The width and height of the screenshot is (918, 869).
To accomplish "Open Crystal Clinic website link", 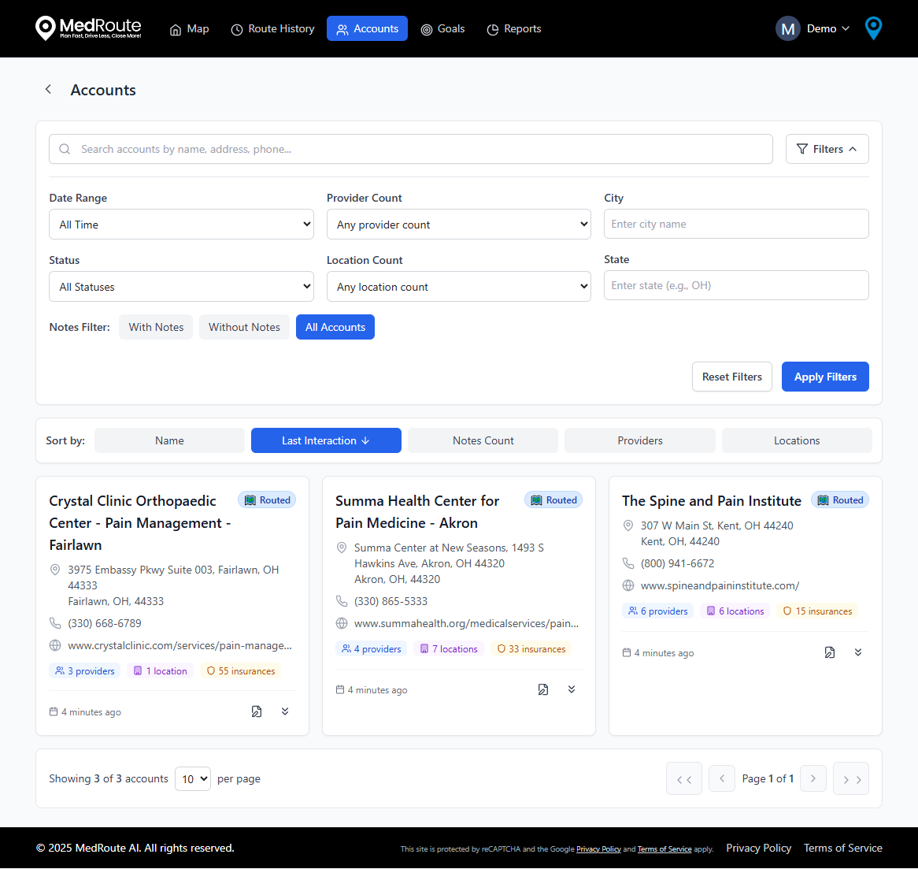I will [x=180, y=645].
